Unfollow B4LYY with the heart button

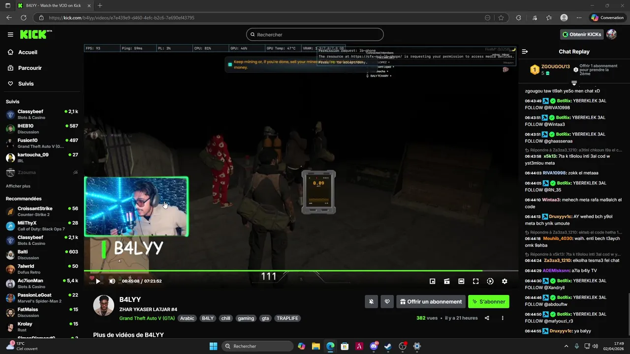(387, 302)
